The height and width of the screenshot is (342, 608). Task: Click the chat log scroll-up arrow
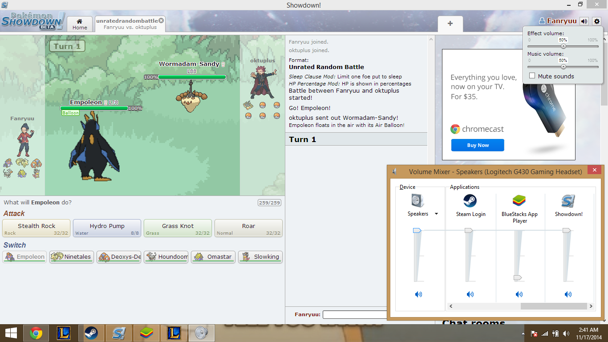point(431,40)
